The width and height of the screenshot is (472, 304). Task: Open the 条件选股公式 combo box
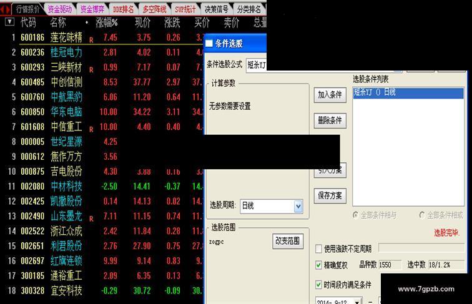tap(324, 65)
